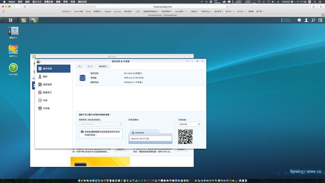
Task: Select Storage & Printer icon in SRM taskbar
Action: point(34,20)
